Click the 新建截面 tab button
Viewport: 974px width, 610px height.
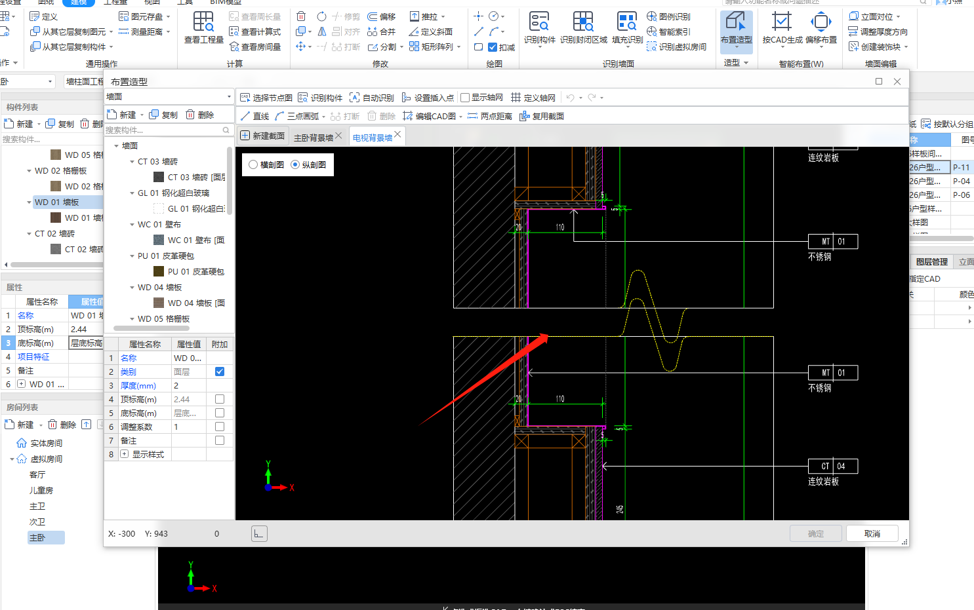(x=262, y=136)
